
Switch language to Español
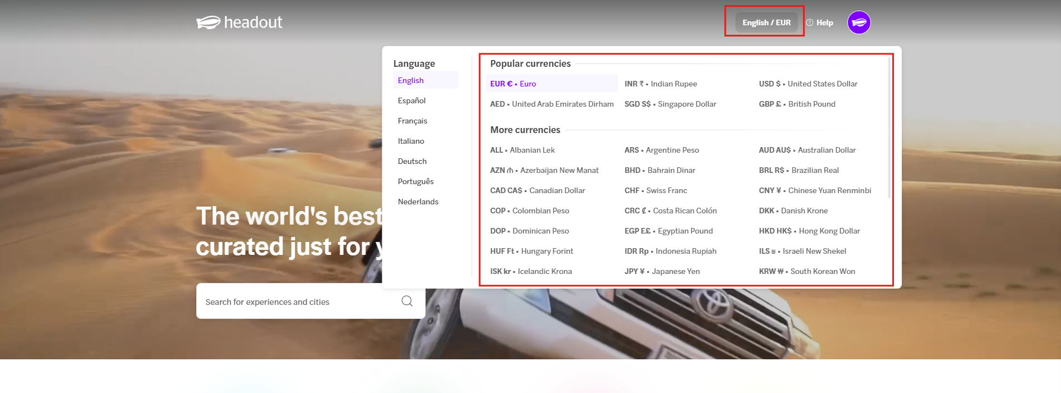click(x=412, y=100)
